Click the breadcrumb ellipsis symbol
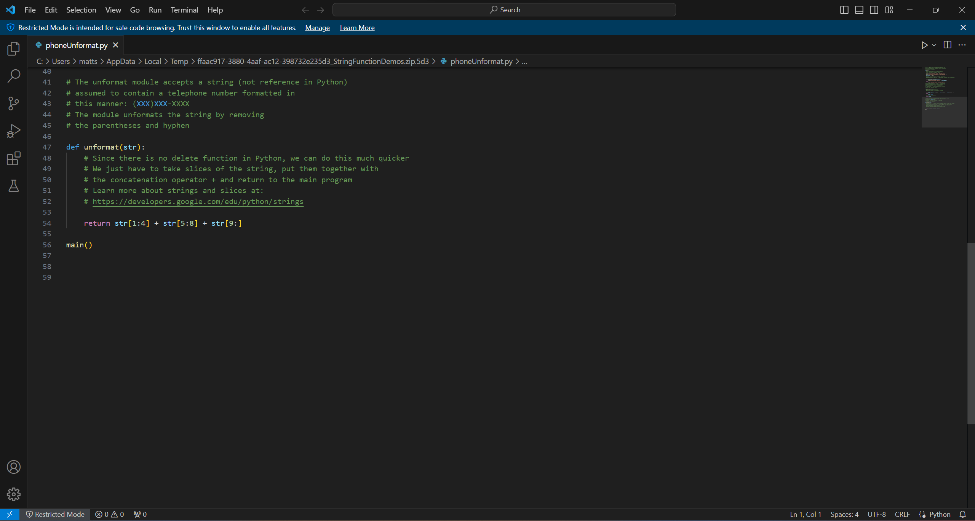975x521 pixels. click(x=524, y=61)
